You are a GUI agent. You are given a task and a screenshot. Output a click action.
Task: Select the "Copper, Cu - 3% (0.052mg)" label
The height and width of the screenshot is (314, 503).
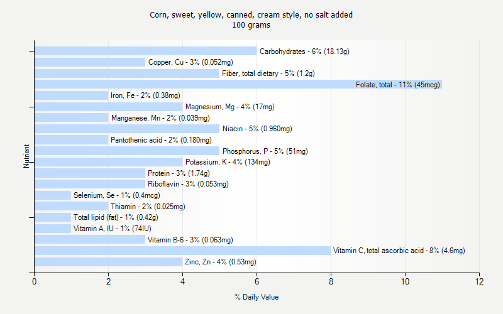[191, 62]
